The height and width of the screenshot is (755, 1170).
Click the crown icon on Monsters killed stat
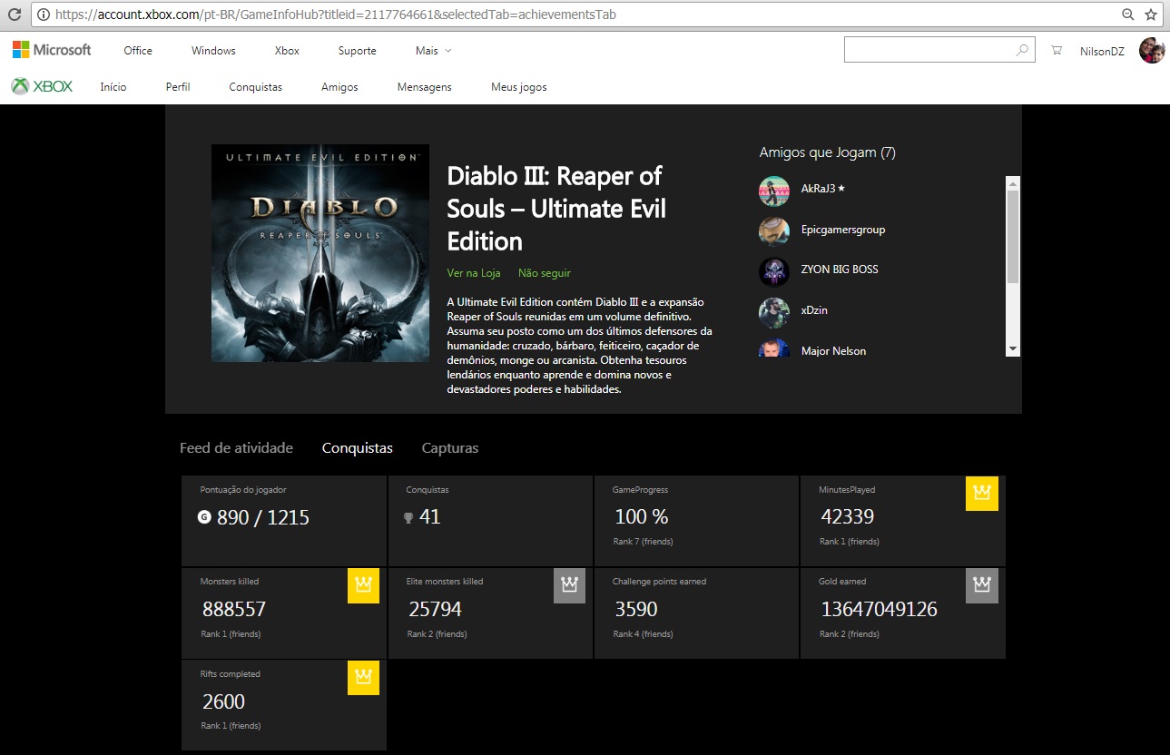(363, 585)
